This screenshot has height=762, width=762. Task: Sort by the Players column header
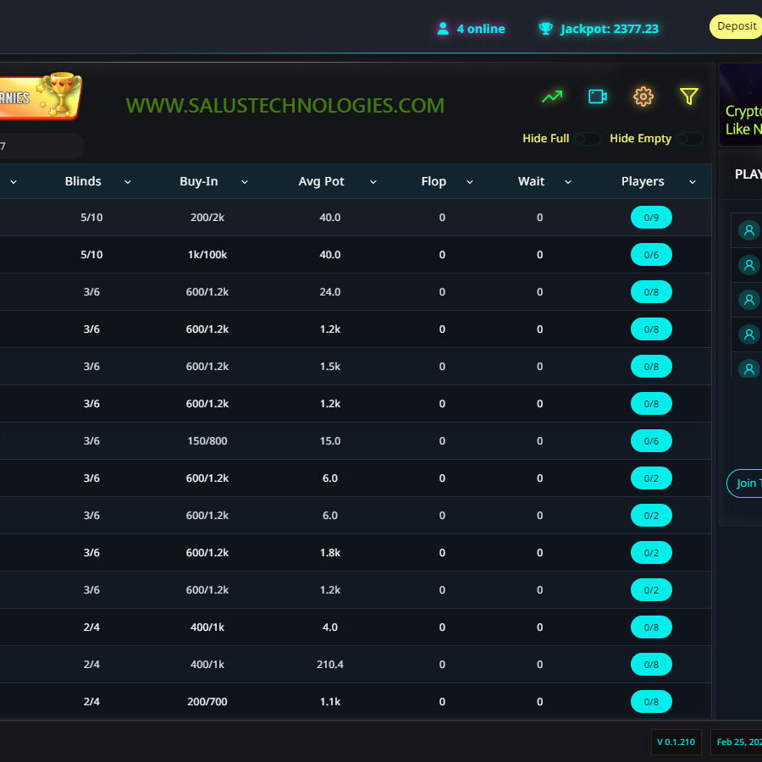(x=643, y=181)
